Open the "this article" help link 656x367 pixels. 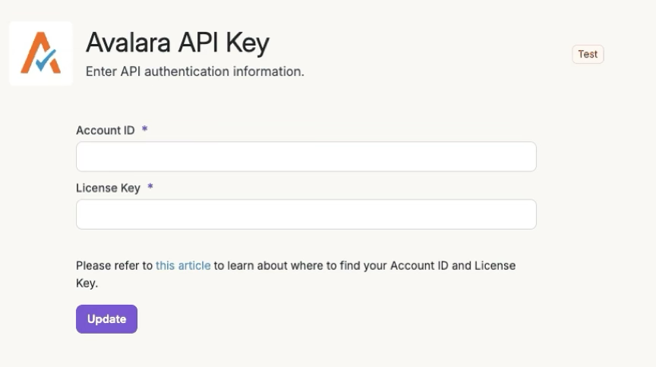point(183,265)
